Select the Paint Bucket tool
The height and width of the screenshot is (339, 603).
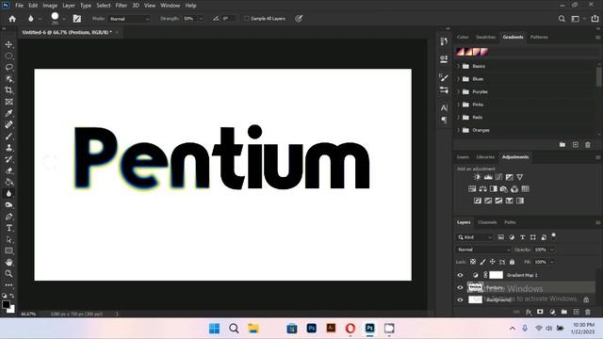[8, 182]
